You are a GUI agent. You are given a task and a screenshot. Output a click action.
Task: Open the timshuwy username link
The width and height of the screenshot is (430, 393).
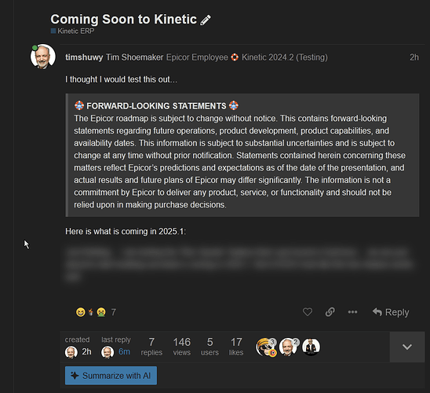pyautogui.click(x=84, y=57)
